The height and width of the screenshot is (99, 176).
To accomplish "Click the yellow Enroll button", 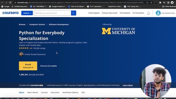I will pyautogui.click(x=28, y=66).
